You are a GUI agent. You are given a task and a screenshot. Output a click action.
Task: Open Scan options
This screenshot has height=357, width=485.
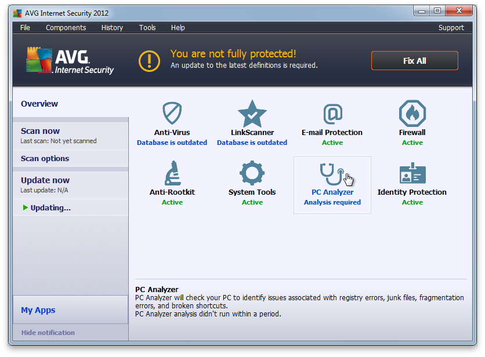pyautogui.click(x=45, y=159)
